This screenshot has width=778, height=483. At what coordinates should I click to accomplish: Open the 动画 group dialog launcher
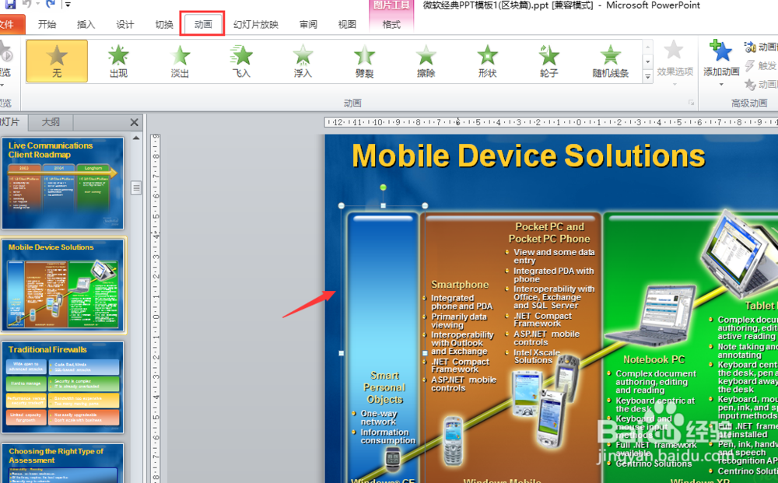click(x=691, y=103)
